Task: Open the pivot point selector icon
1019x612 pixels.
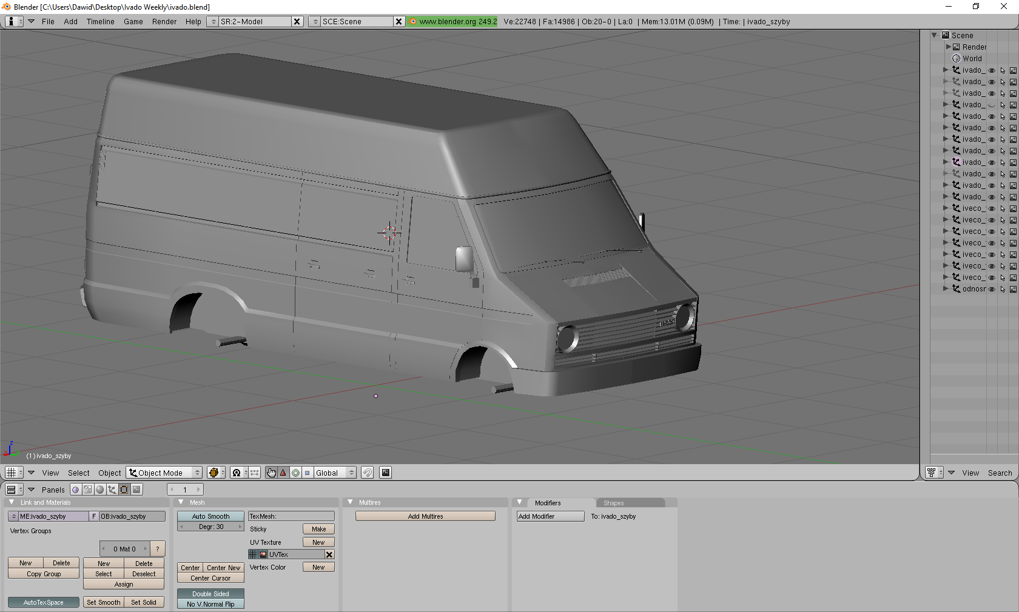Action: coord(240,473)
